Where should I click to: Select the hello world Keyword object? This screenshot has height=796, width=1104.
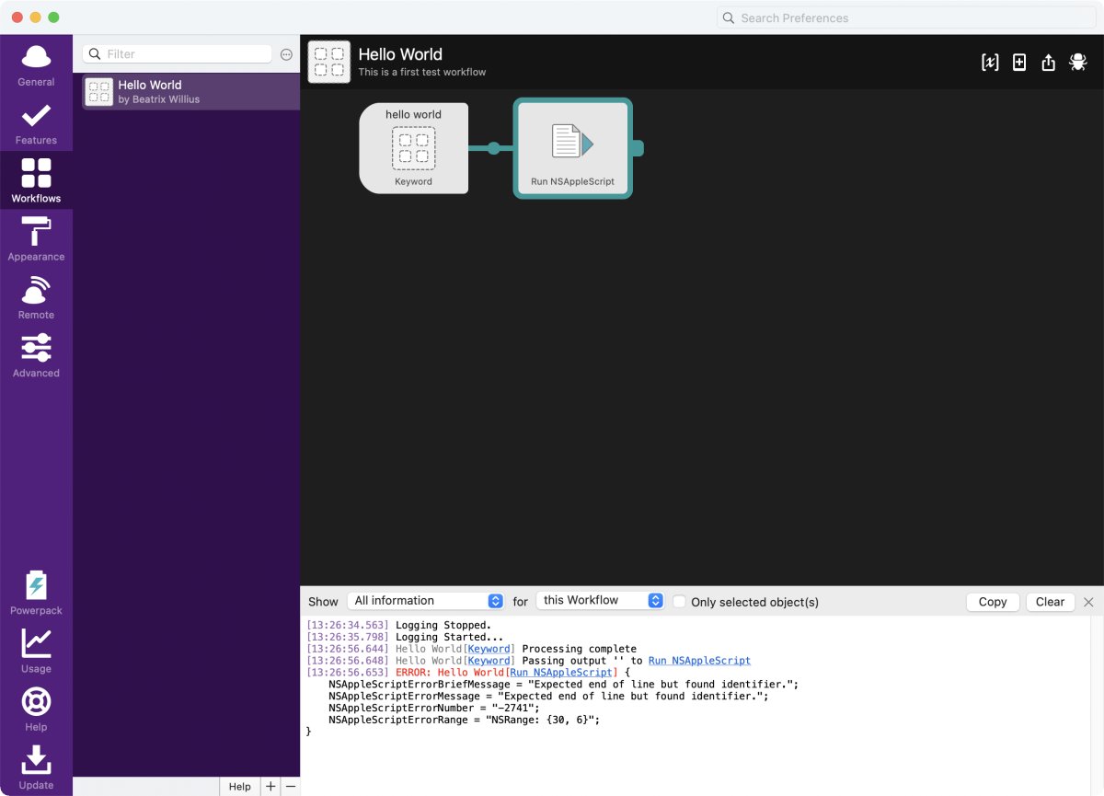pyautogui.click(x=414, y=148)
